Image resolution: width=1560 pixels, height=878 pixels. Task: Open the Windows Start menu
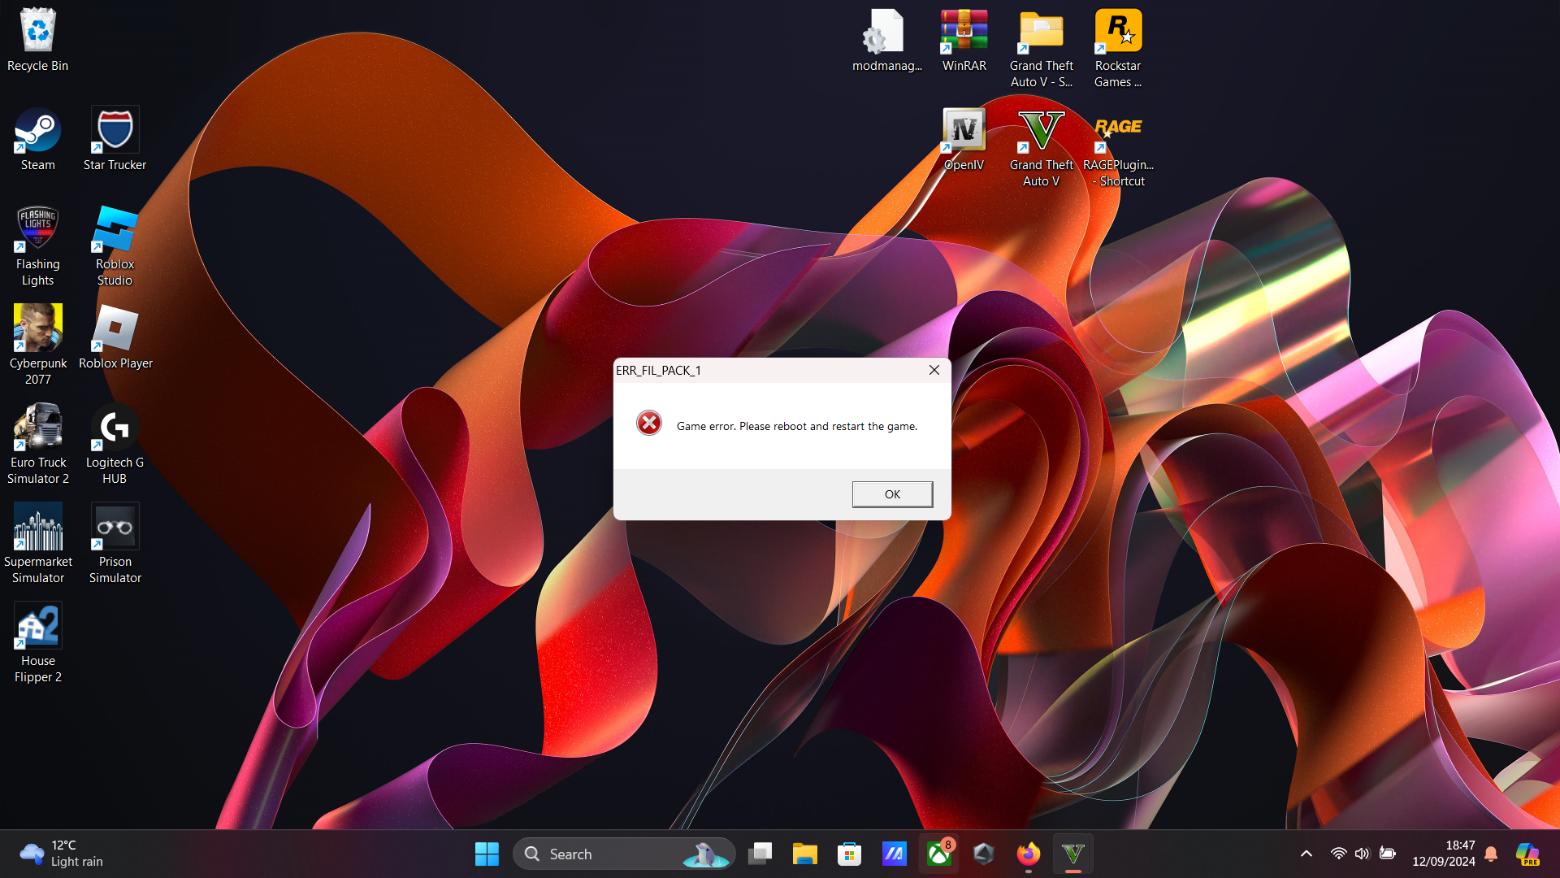487,854
